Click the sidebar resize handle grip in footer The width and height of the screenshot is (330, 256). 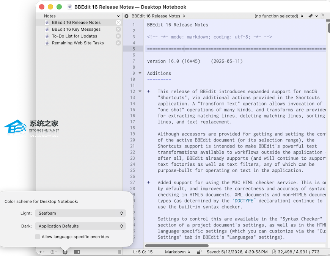click(x=119, y=252)
